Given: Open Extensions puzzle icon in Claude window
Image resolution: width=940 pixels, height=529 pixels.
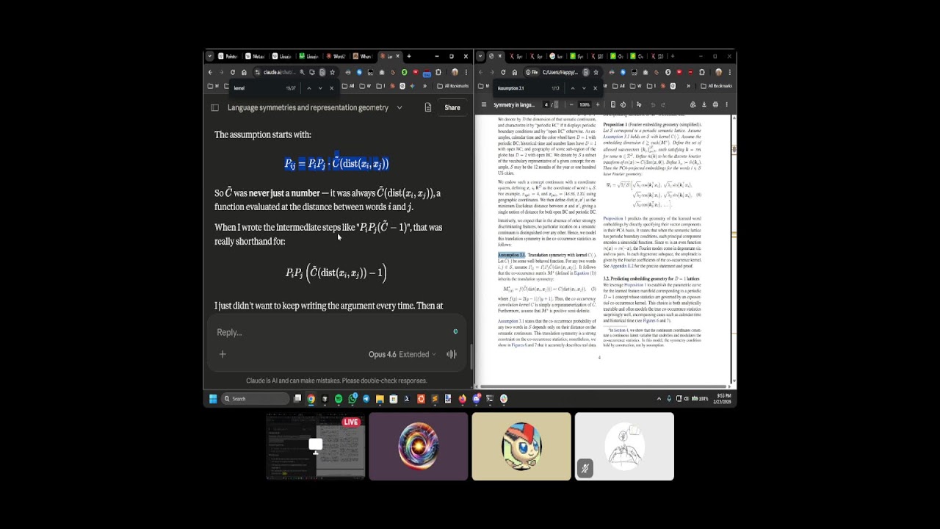Looking at the screenshot, I should 438,72.
